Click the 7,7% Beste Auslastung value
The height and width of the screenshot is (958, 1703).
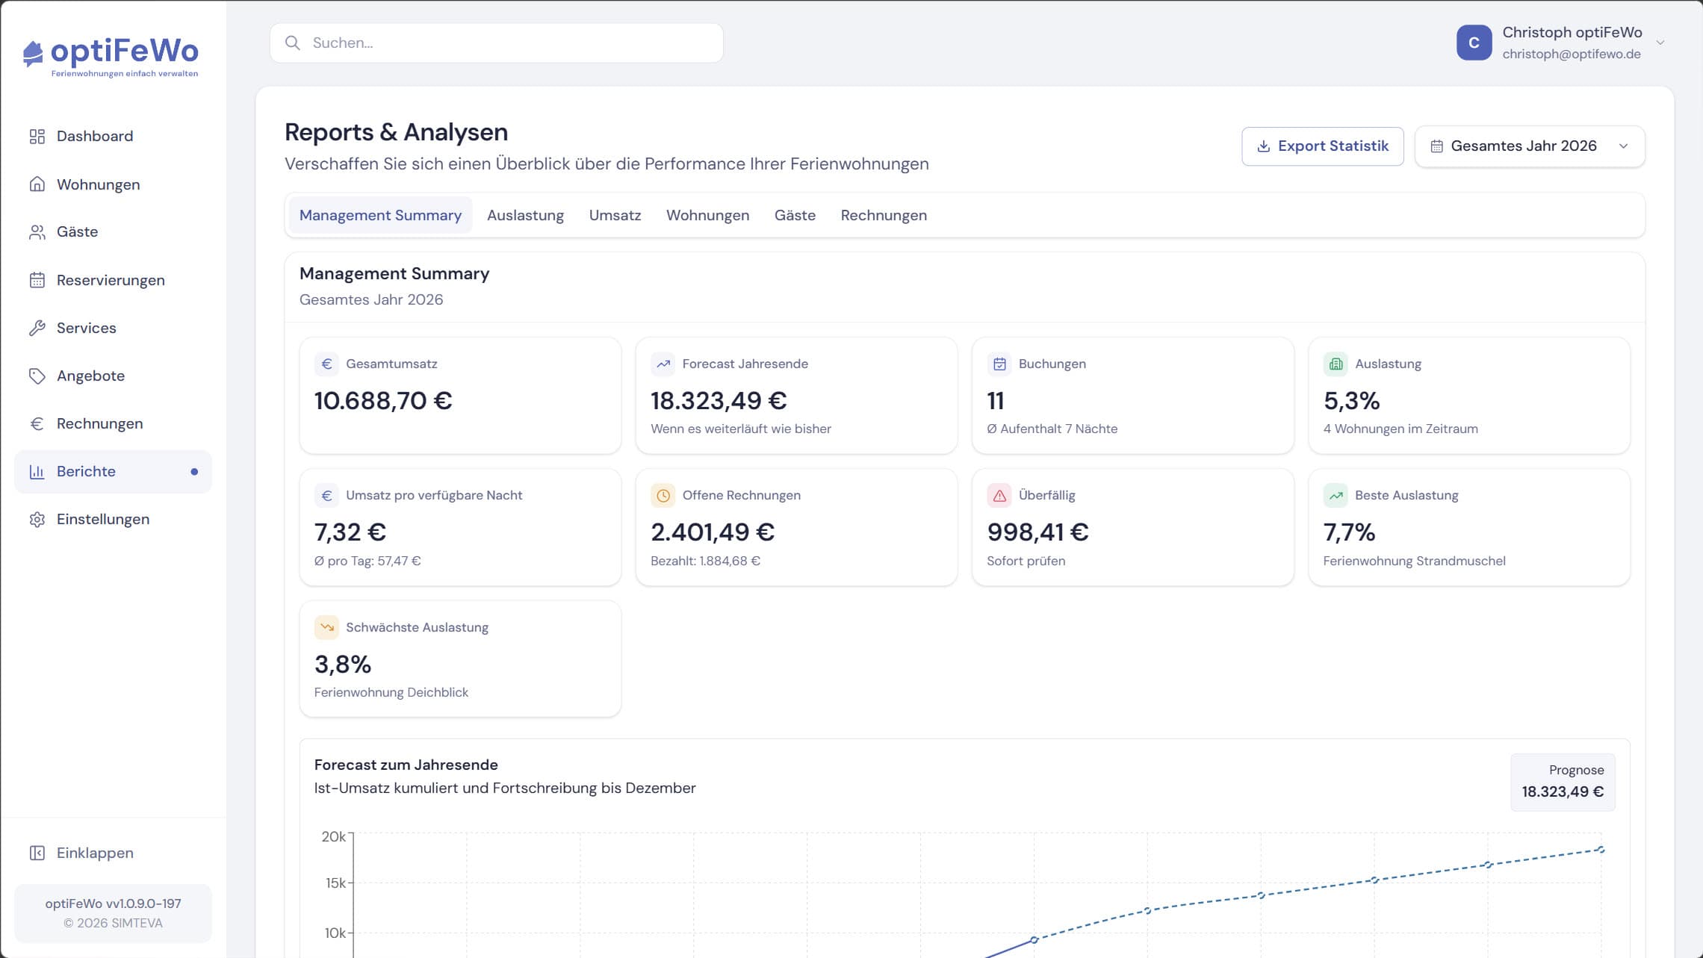pyautogui.click(x=1349, y=532)
